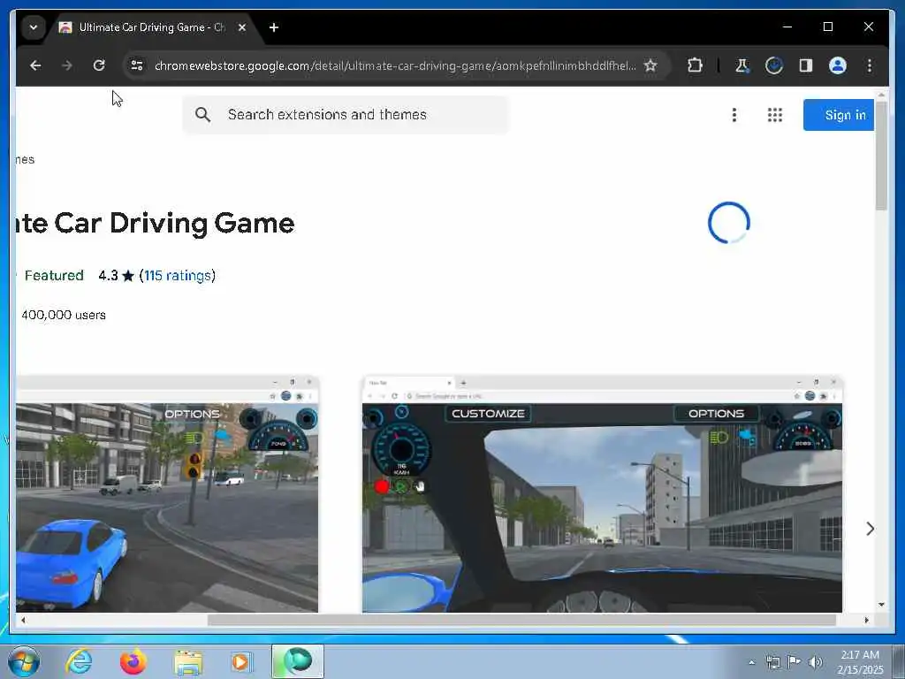Click the magnifier search icon

(202, 114)
